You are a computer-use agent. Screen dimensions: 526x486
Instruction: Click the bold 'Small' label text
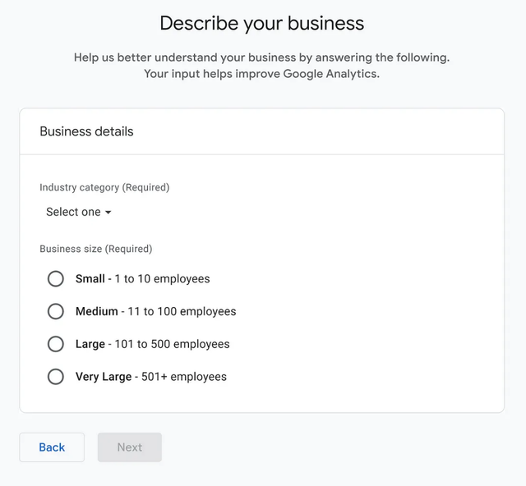tap(90, 279)
